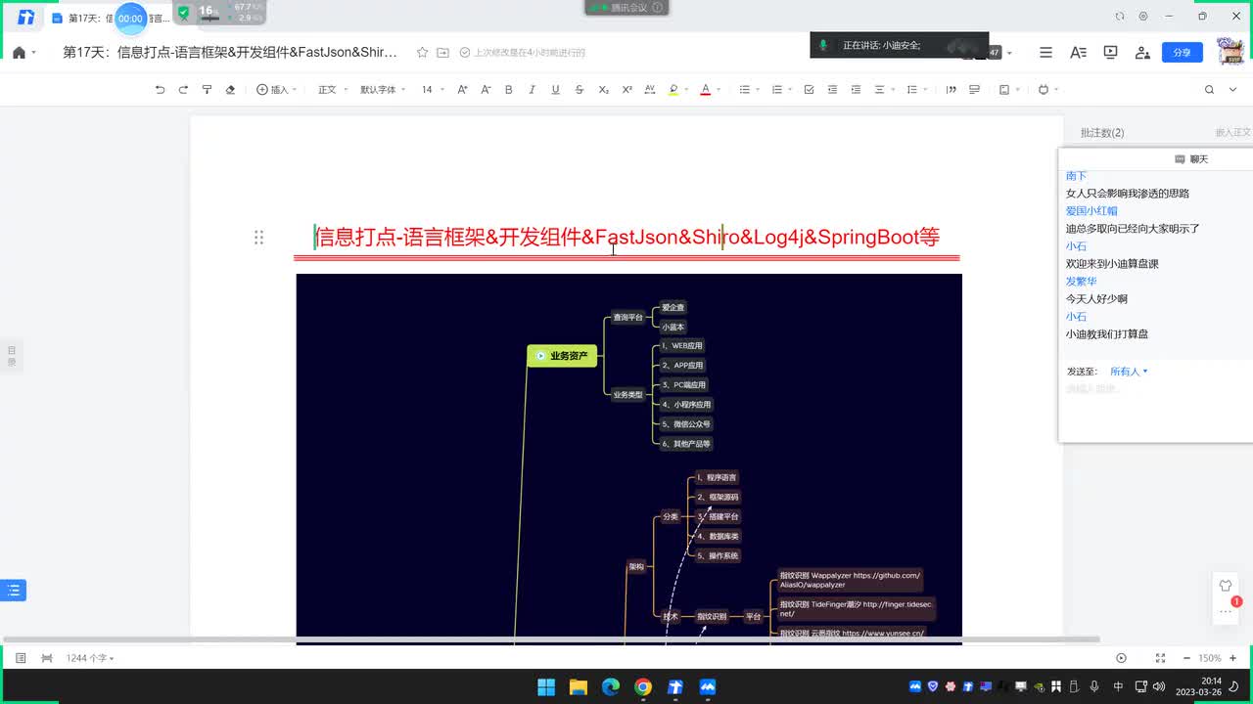1253x704 pixels.
Task: Open Microsoft Edge from taskbar
Action: point(610,686)
